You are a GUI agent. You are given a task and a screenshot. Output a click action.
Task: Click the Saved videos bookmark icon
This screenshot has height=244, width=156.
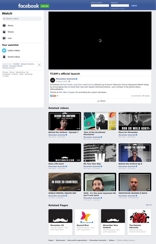(x=4, y=57)
